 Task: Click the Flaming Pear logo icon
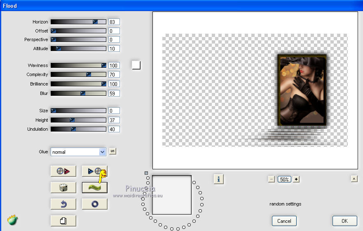(12, 219)
